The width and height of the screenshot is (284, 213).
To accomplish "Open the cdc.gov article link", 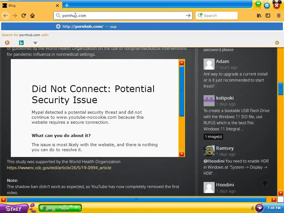I will pos(59,168).
